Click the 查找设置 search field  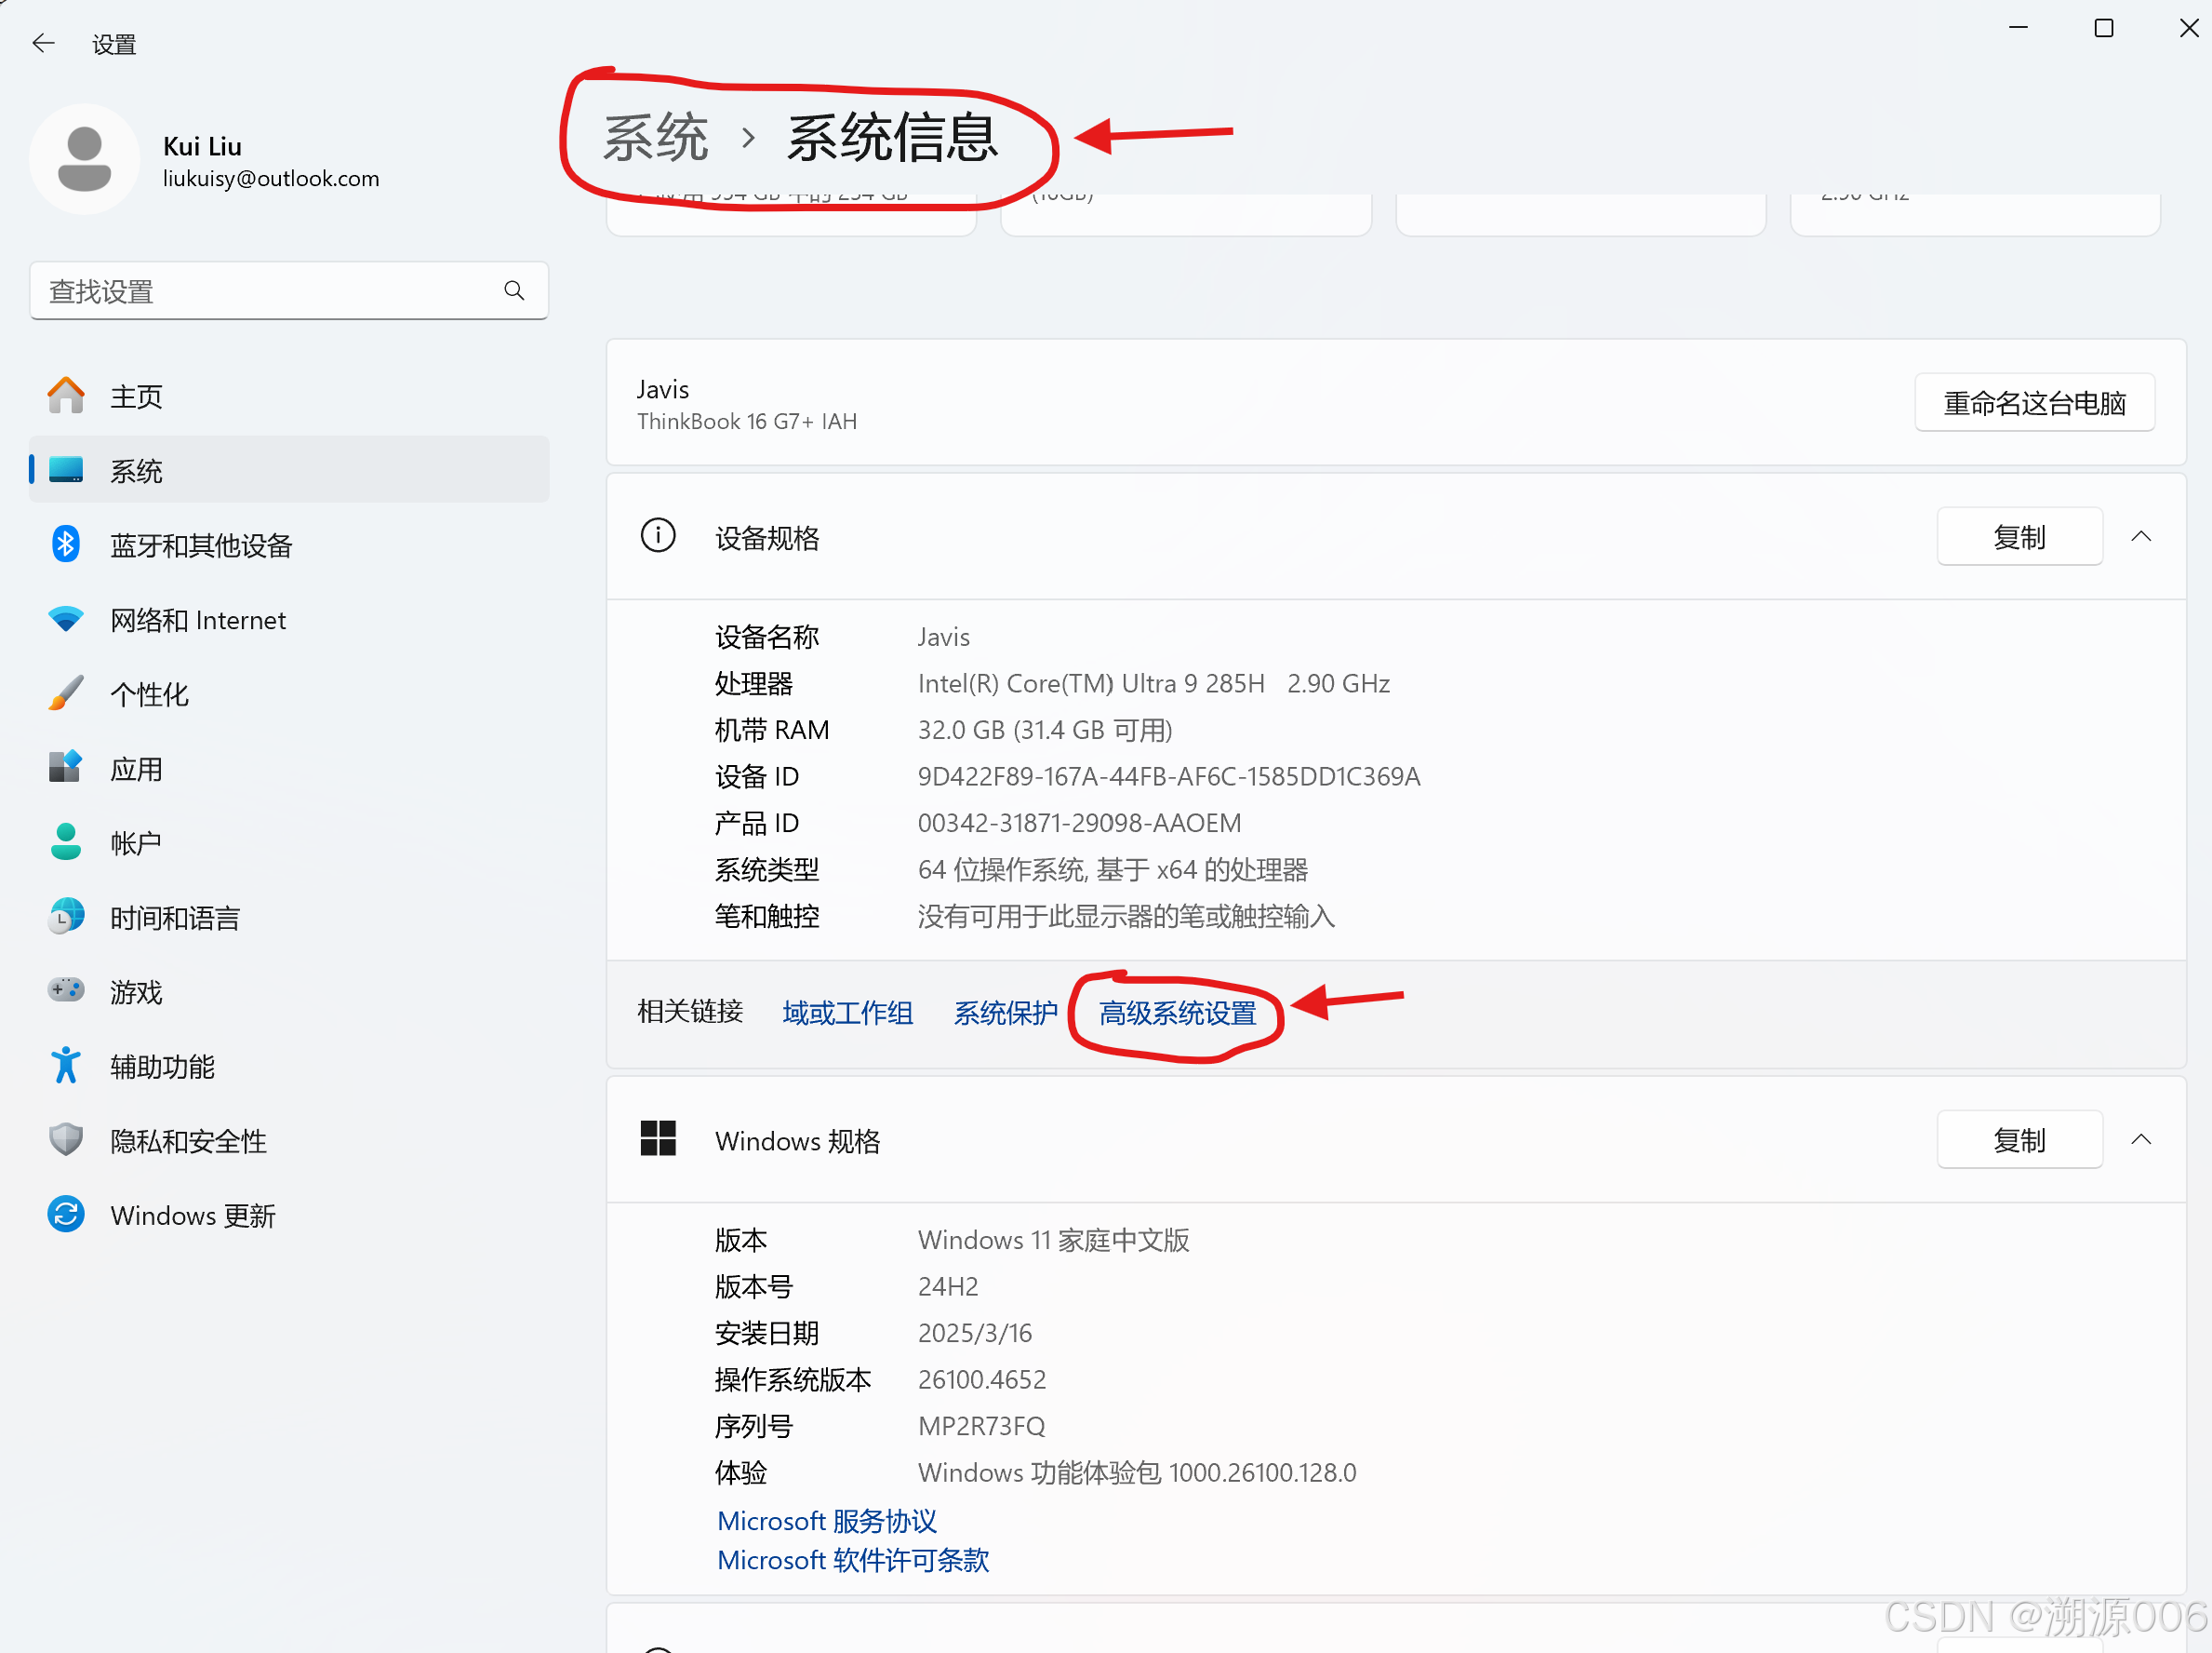[x=289, y=290]
